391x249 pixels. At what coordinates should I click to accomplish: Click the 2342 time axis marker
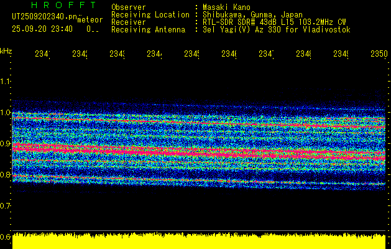coord(80,54)
